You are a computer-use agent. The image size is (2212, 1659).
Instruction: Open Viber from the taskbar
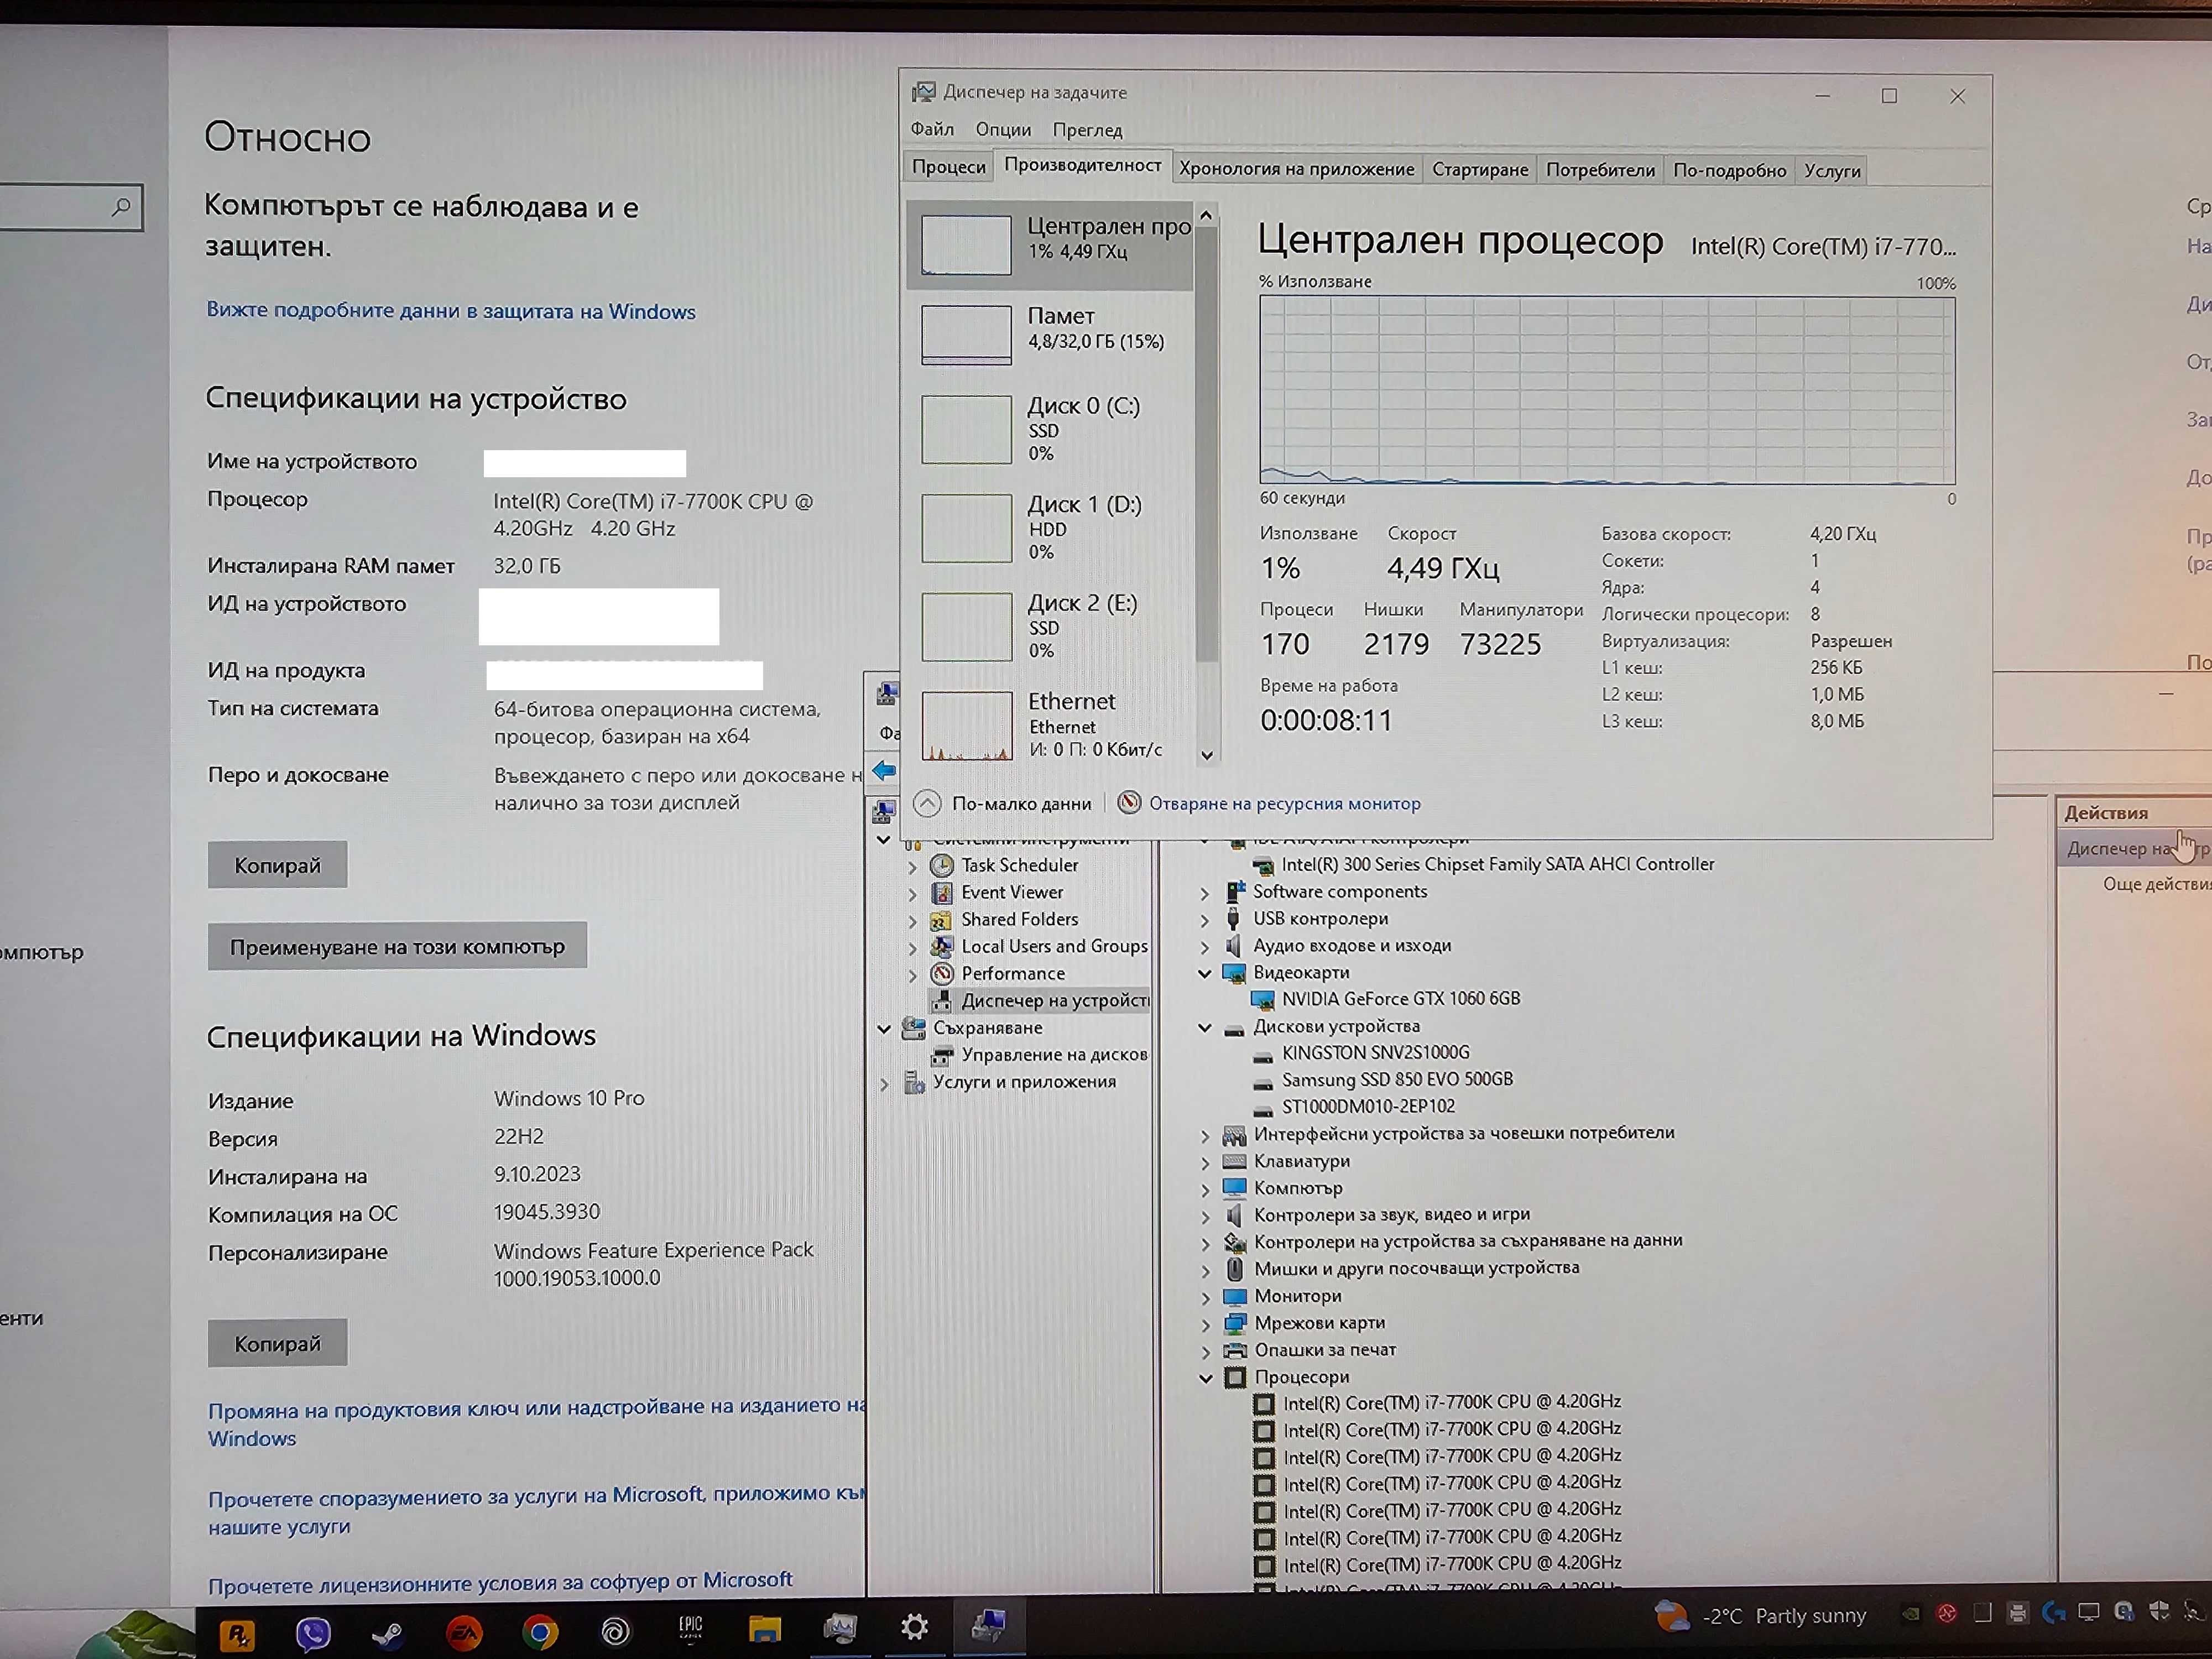(x=313, y=1634)
